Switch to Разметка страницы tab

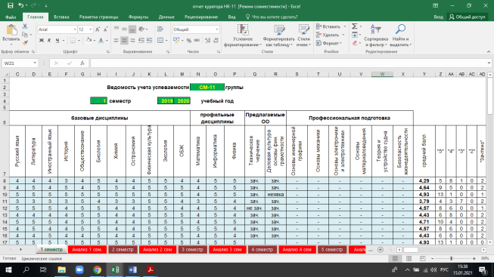point(98,17)
